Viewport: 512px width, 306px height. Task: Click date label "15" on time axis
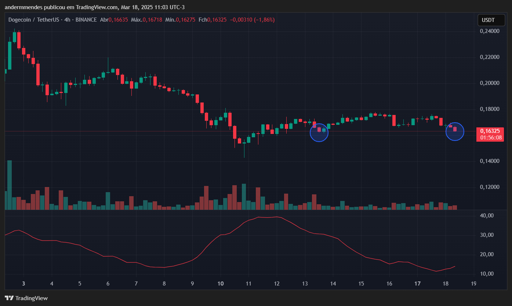361,284
